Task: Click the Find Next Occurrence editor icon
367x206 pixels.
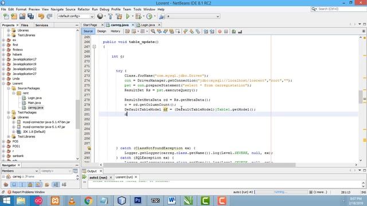Action: [166, 31]
